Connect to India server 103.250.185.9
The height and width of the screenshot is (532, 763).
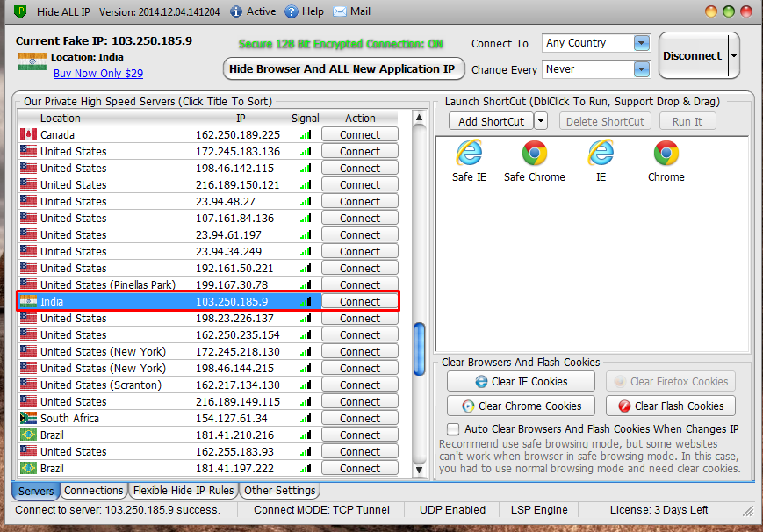point(360,301)
